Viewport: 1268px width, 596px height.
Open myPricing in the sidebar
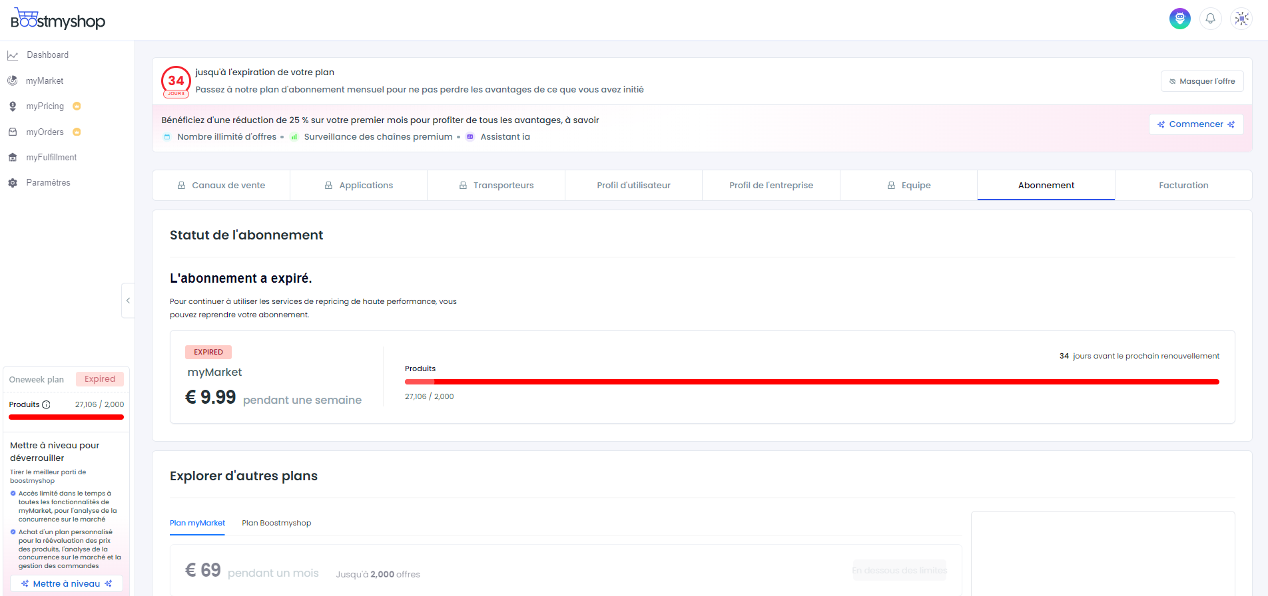coord(45,106)
